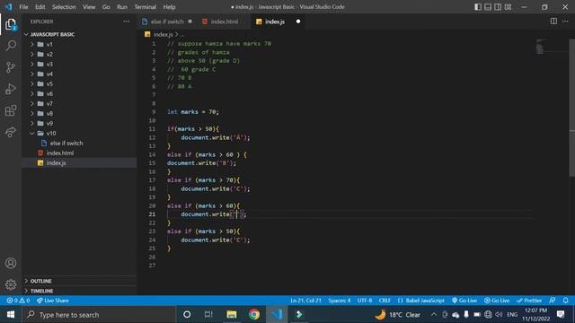Toggle the secondary side bar layout
This screenshot has width=575, height=323.
[x=498, y=7]
